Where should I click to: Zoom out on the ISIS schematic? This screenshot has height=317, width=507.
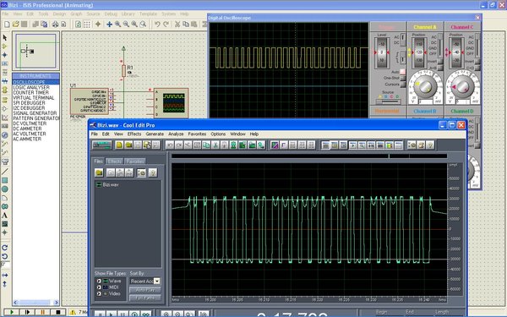tap(126, 25)
